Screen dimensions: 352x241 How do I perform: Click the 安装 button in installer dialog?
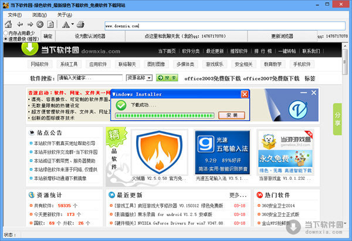(x=232, y=115)
